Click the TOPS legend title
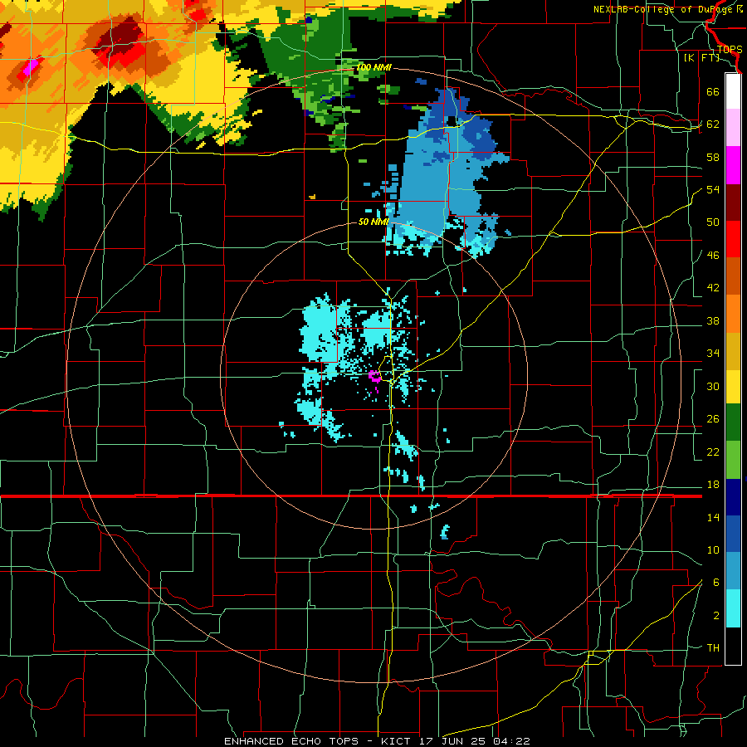 (730, 50)
